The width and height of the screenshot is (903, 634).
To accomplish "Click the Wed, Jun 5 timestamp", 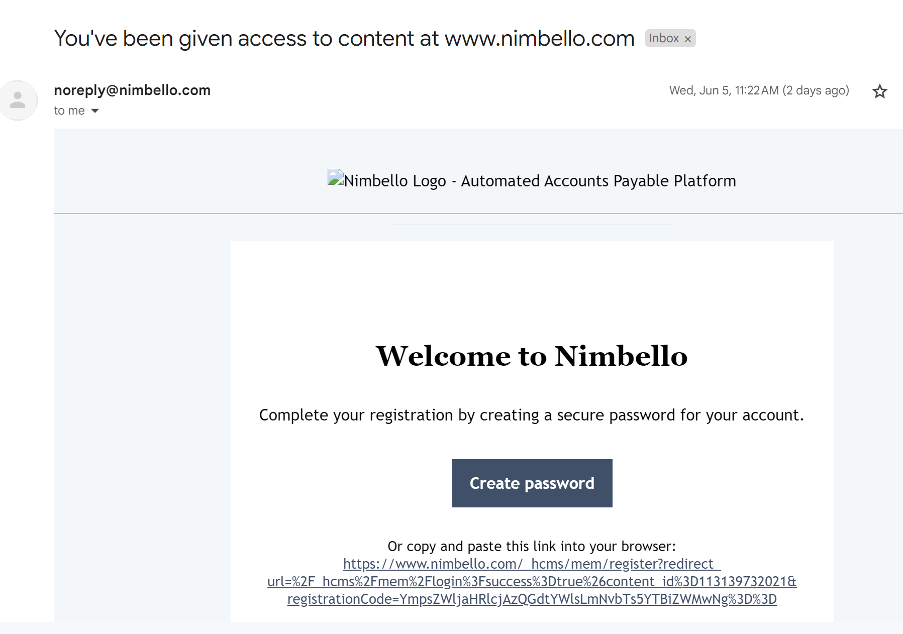I will tap(724, 90).
